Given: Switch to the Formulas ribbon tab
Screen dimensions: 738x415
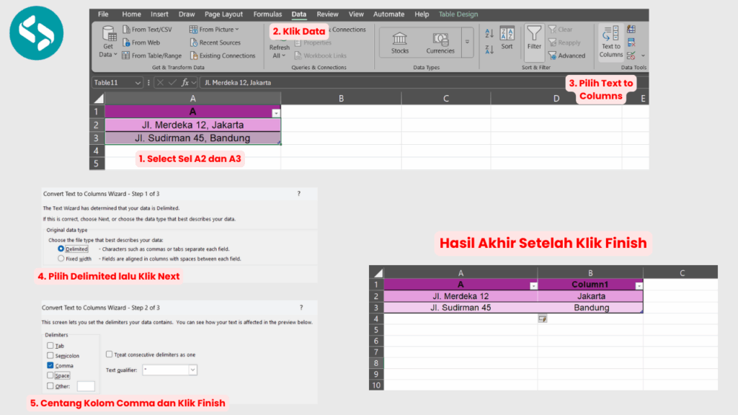Looking at the screenshot, I should (x=267, y=14).
